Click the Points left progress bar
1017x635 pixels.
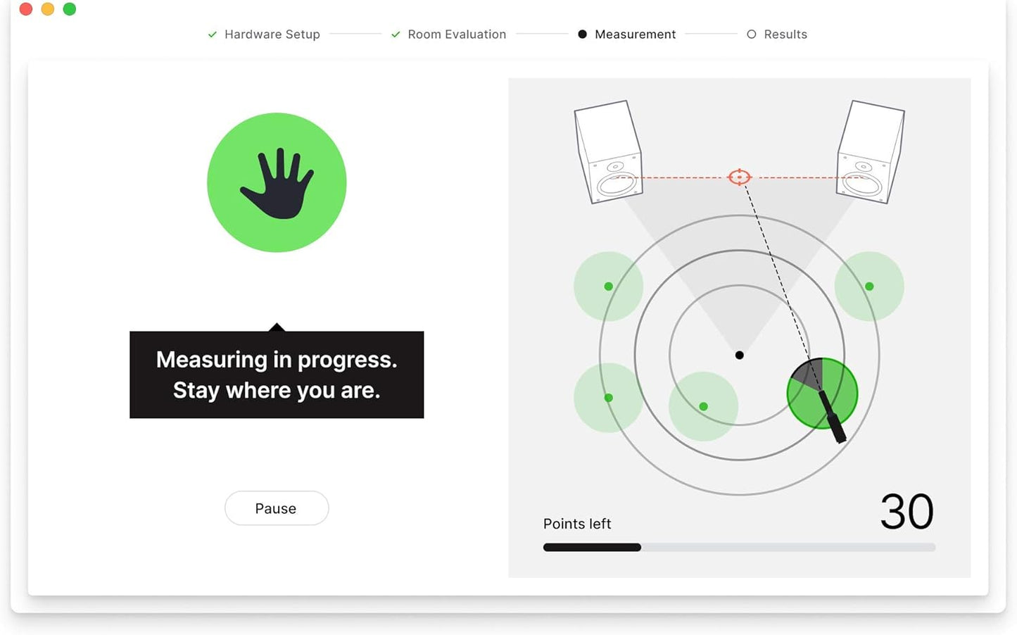coord(738,547)
